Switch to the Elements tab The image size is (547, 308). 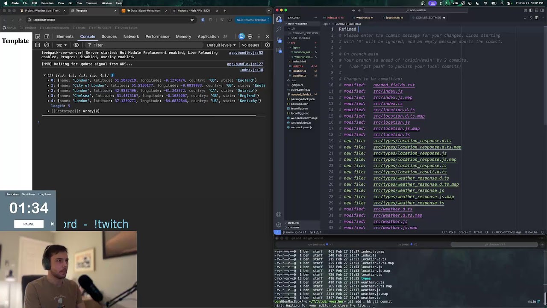pos(65,36)
